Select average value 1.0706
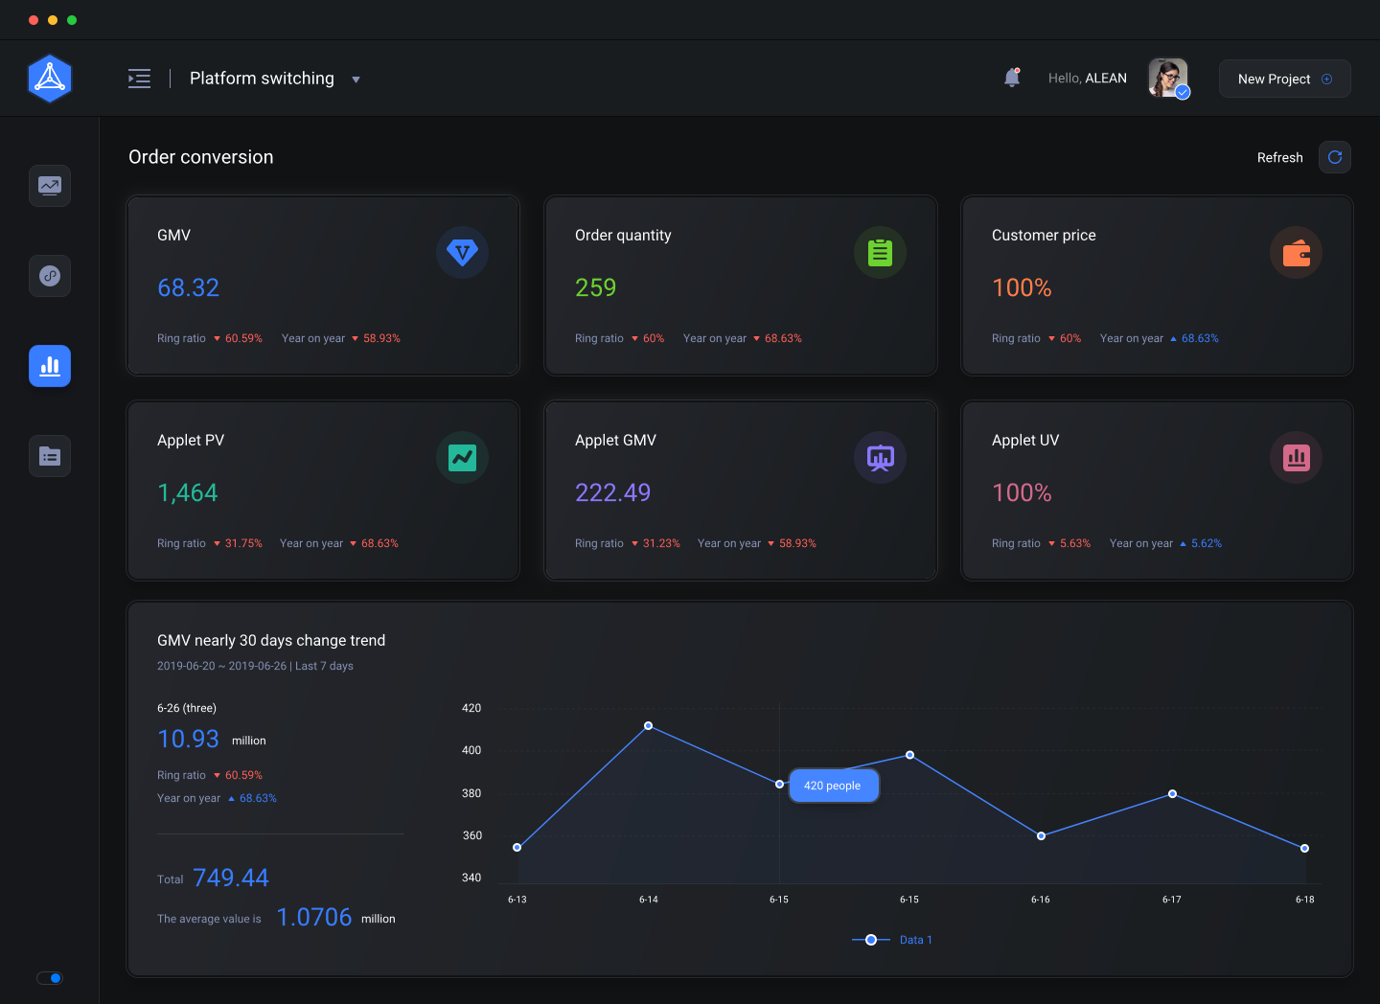1380x1004 pixels. click(x=314, y=917)
